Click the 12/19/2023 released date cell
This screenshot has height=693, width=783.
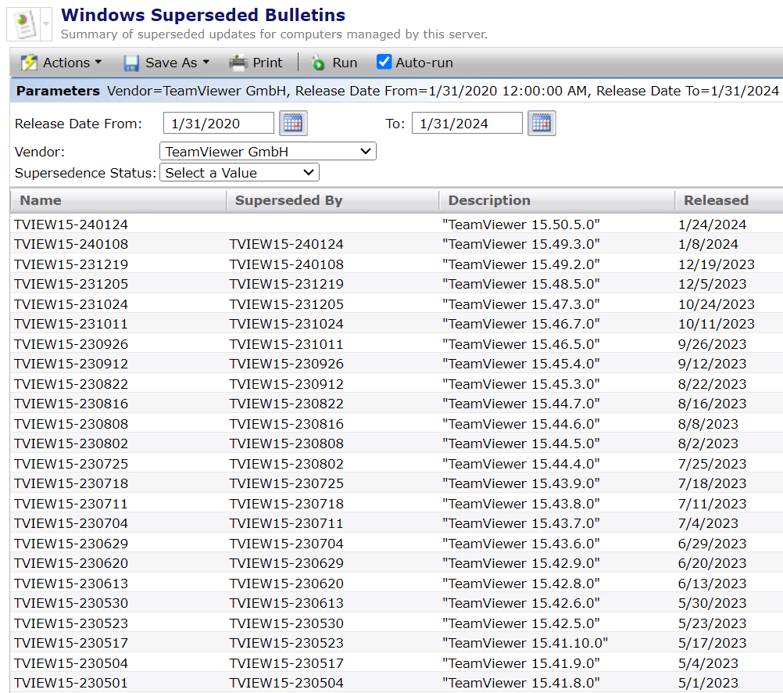point(716,264)
